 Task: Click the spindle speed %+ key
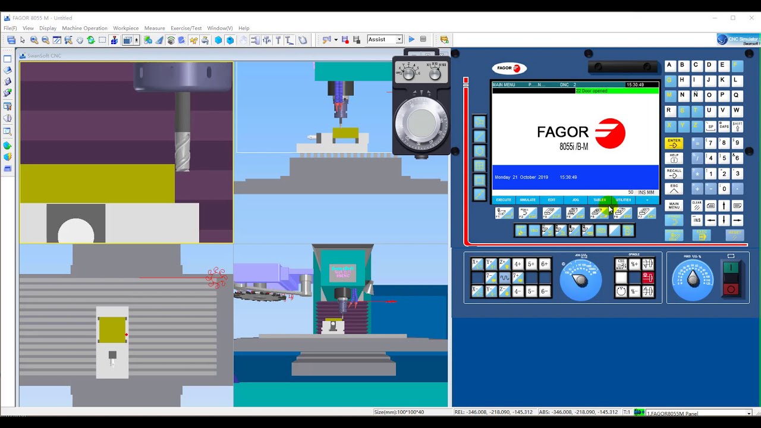point(634,264)
